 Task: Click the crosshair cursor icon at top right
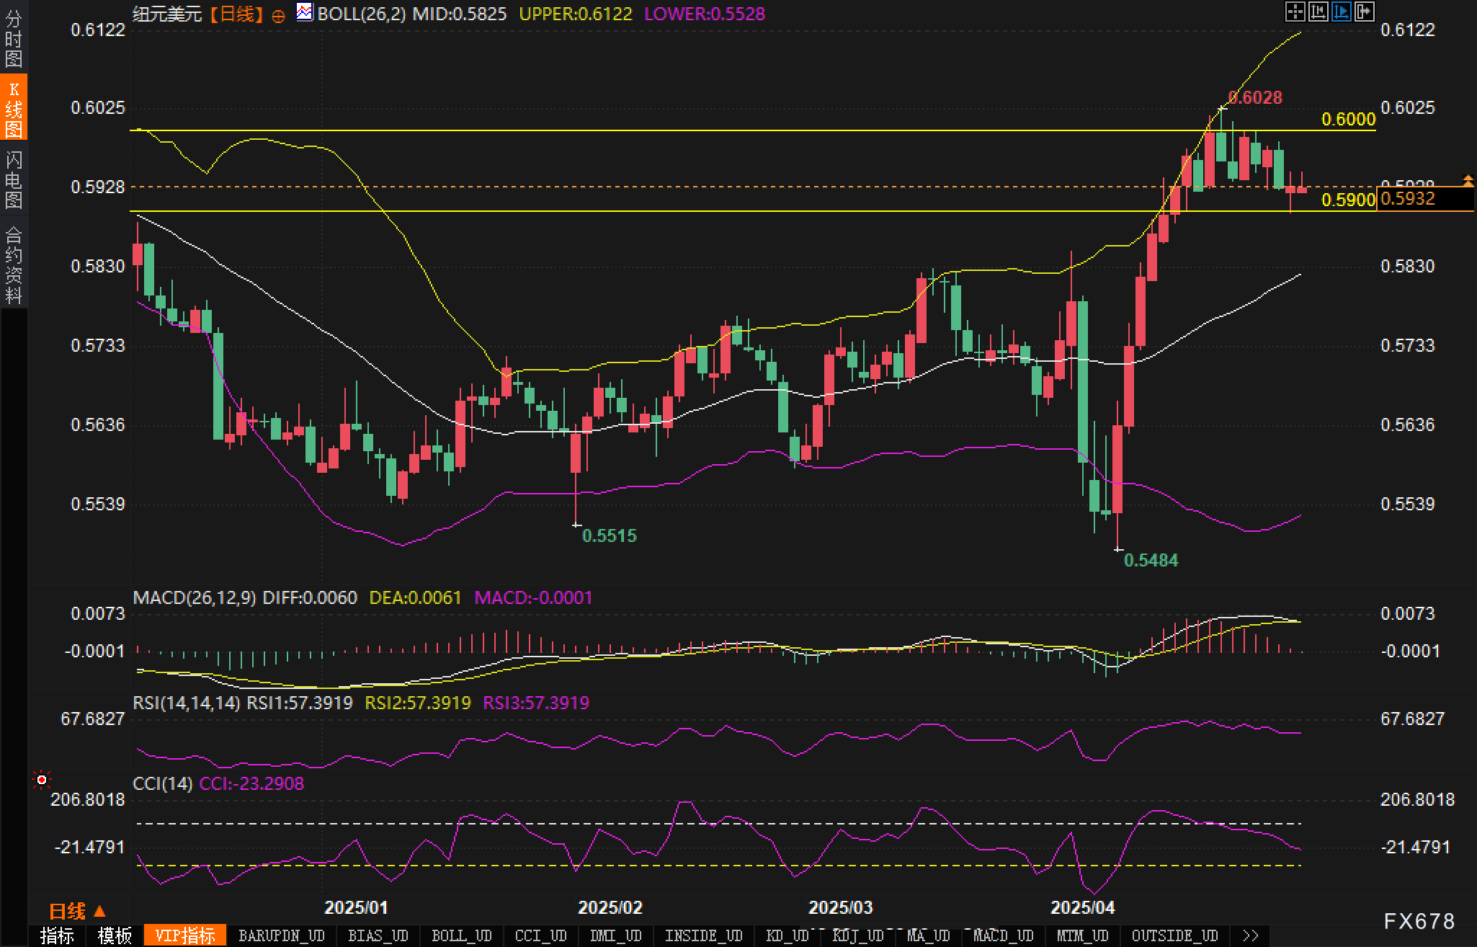coord(1295,12)
